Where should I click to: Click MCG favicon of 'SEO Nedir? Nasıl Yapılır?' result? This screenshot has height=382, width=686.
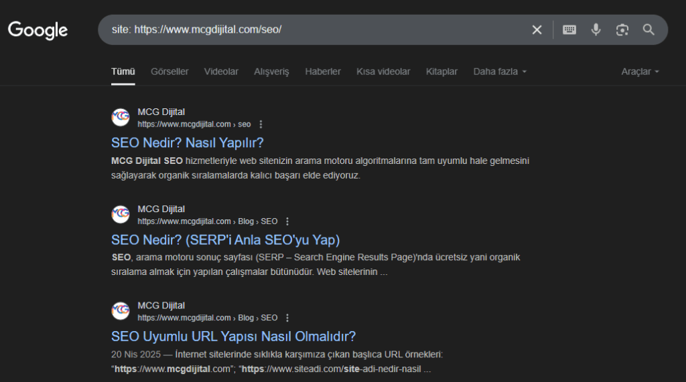(x=121, y=118)
